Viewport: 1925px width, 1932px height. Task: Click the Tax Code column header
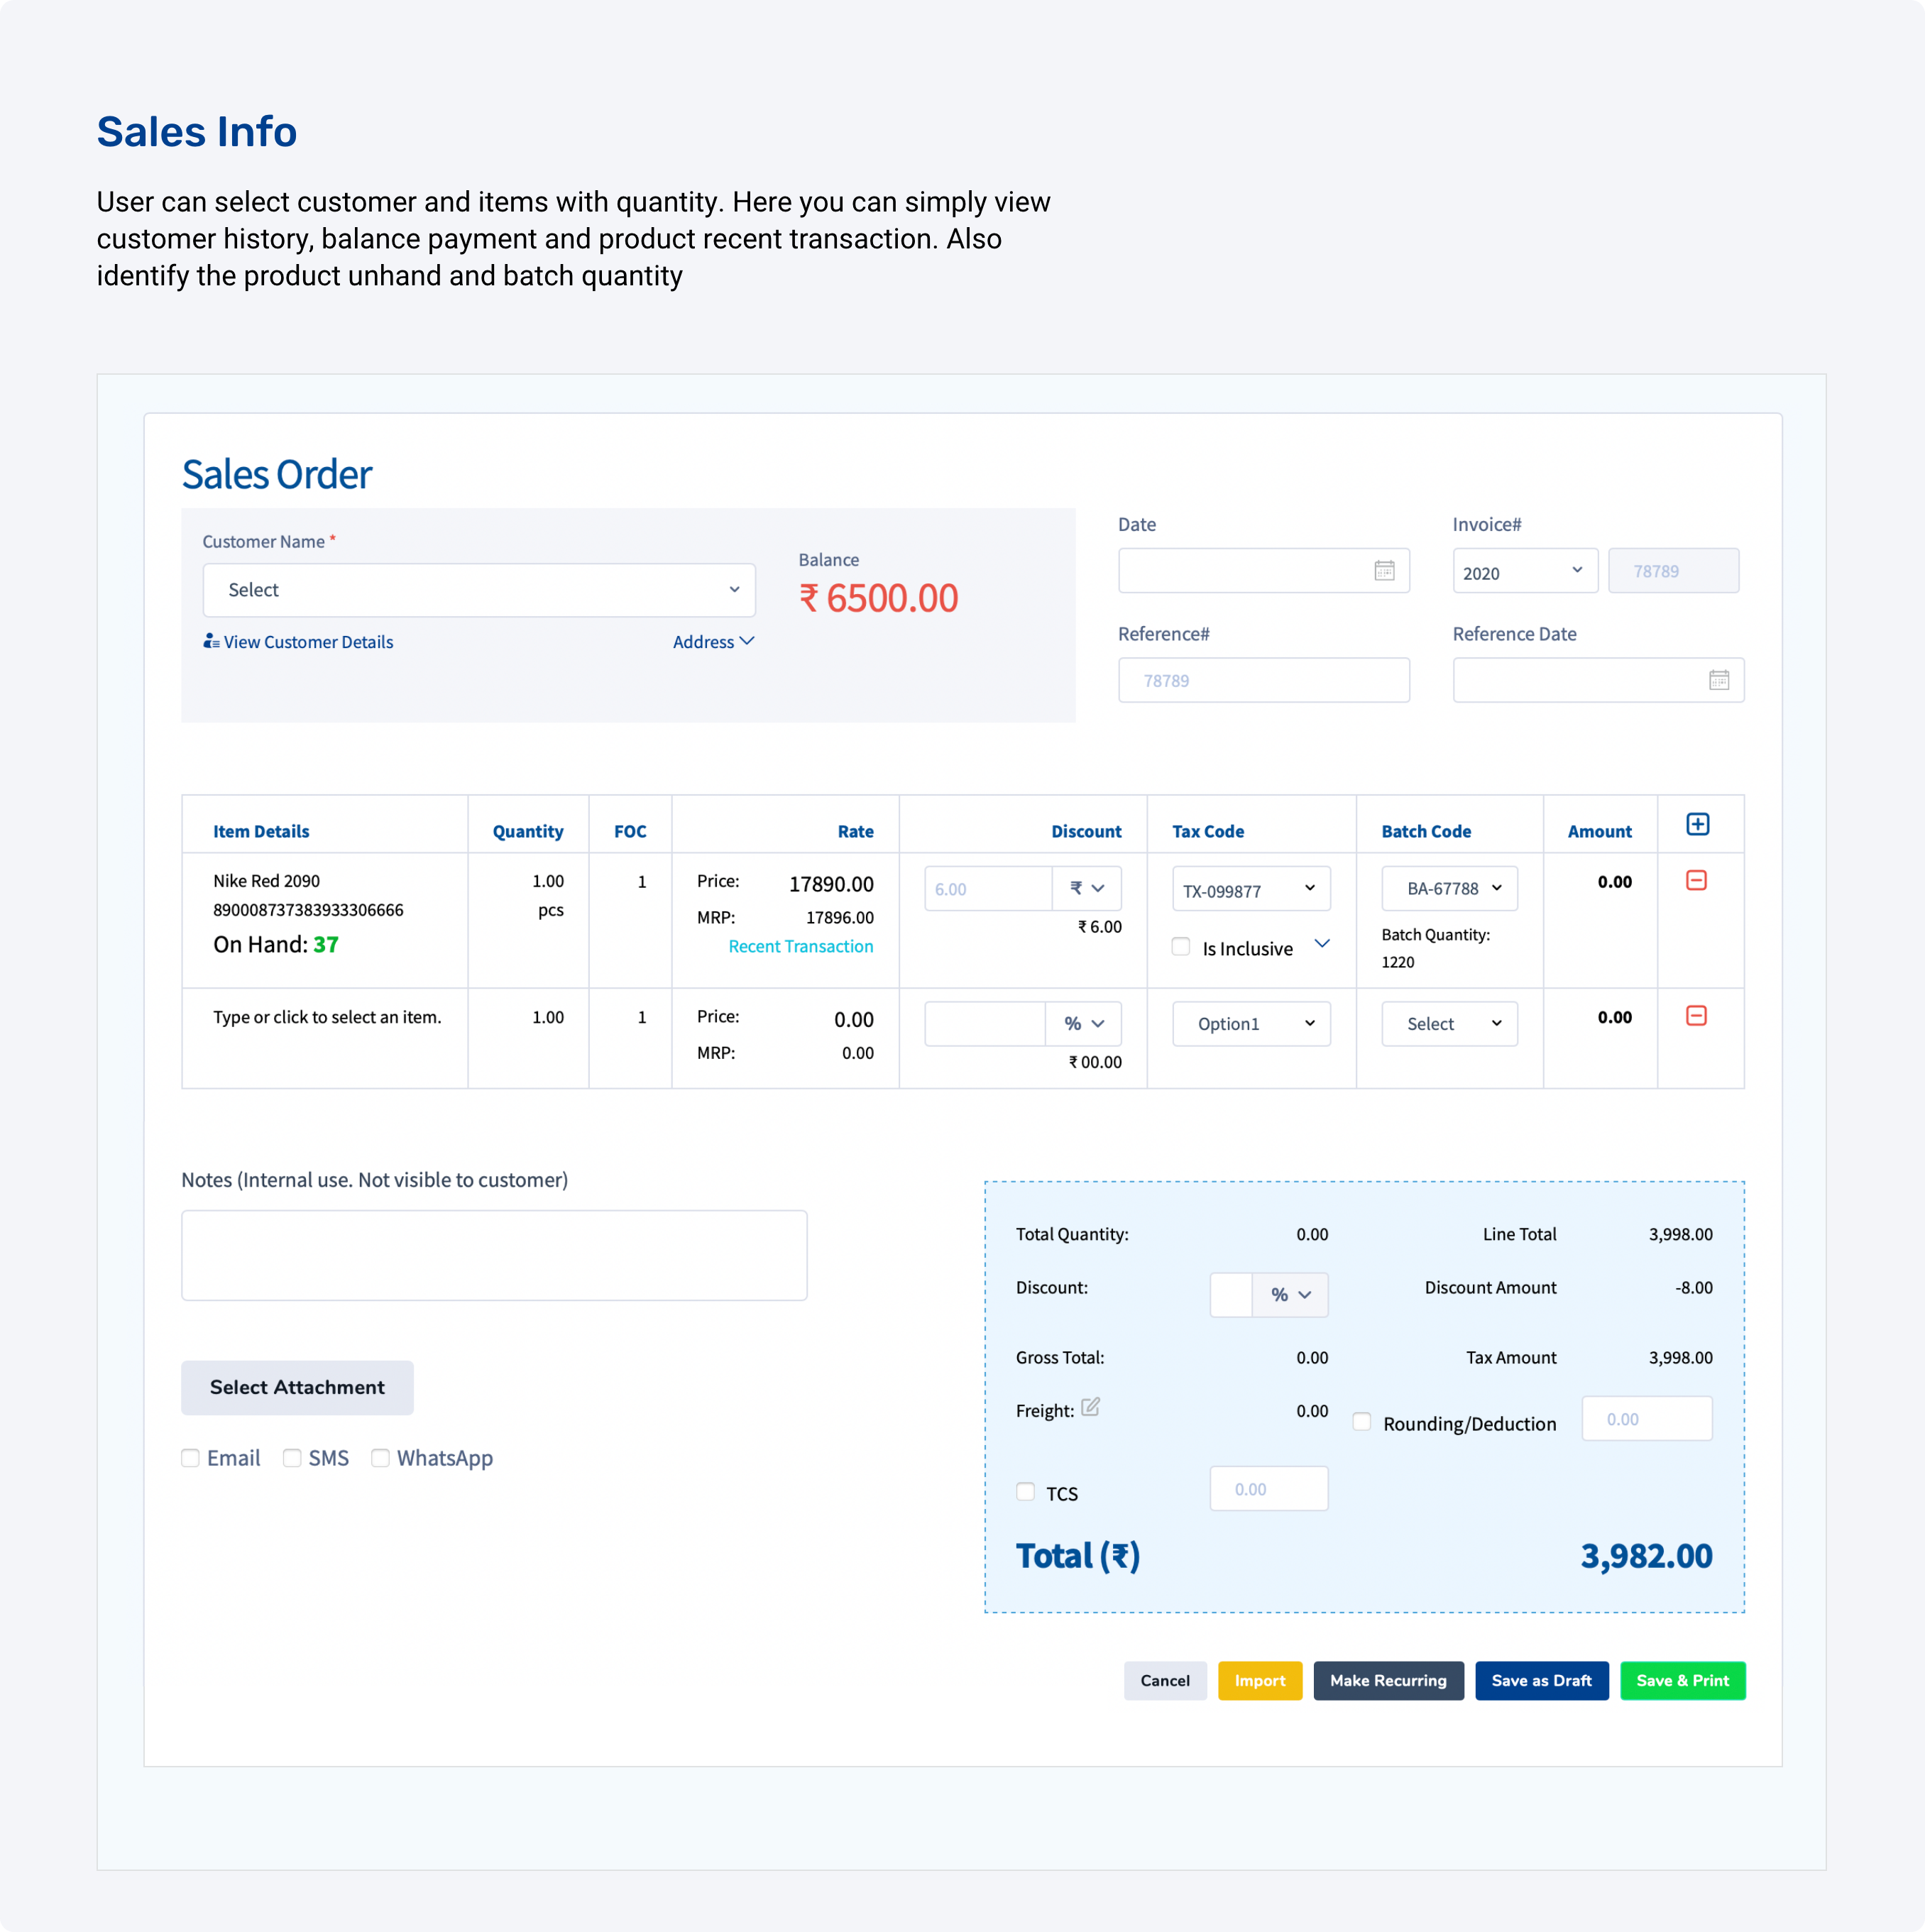[x=1208, y=831]
